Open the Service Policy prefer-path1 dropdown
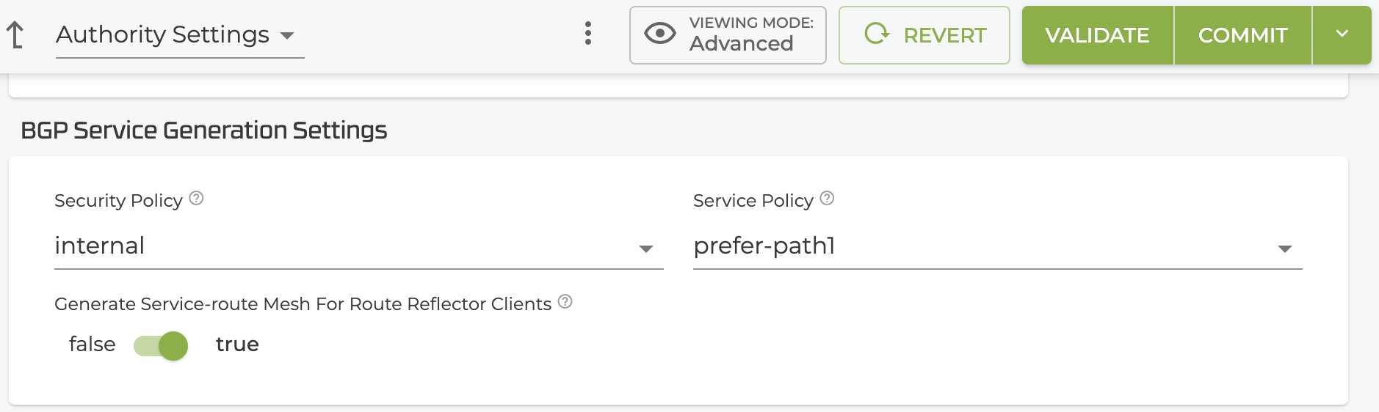 [984, 246]
